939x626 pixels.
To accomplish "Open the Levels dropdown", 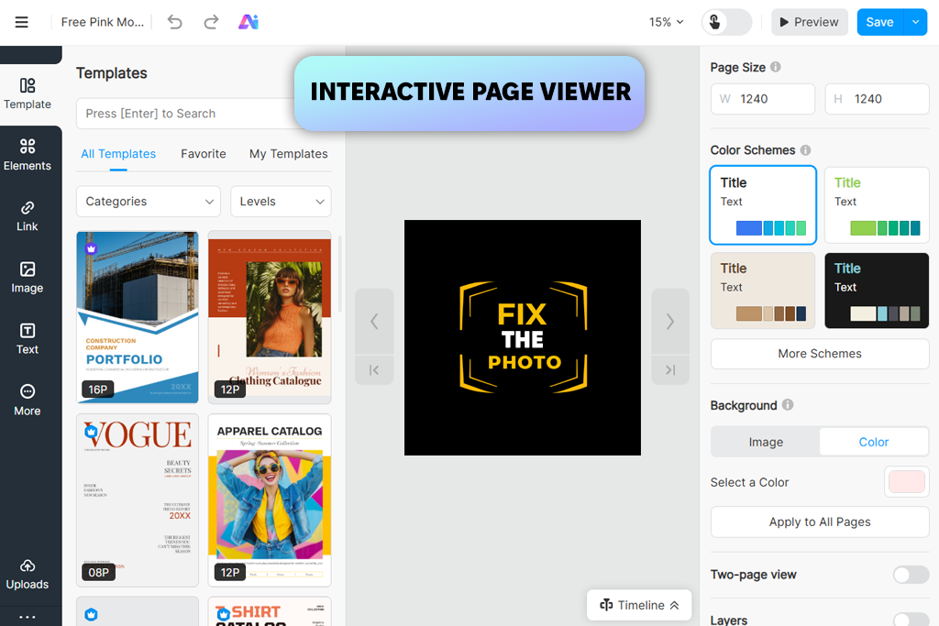I will pos(281,201).
